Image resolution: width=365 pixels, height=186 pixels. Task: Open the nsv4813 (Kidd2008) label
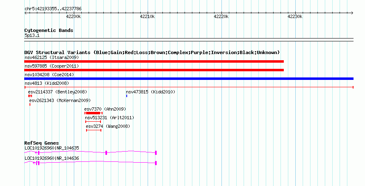coord(47,83)
